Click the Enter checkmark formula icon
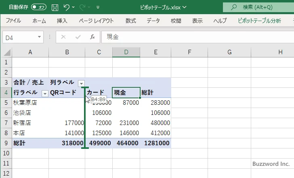The width and height of the screenshot is (294, 178). click(78, 37)
